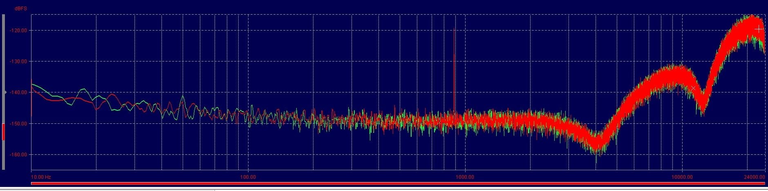Select the red 1 kHz spike peak
The width and height of the screenshot is (768, 191).
454,29
